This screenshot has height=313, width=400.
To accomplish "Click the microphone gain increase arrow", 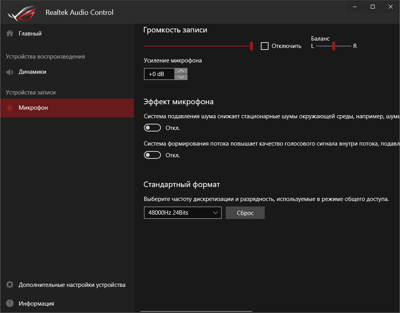I will point(181,70).
